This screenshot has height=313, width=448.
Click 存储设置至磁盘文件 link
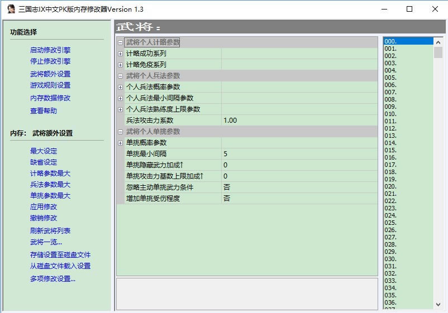coord(60,255)
